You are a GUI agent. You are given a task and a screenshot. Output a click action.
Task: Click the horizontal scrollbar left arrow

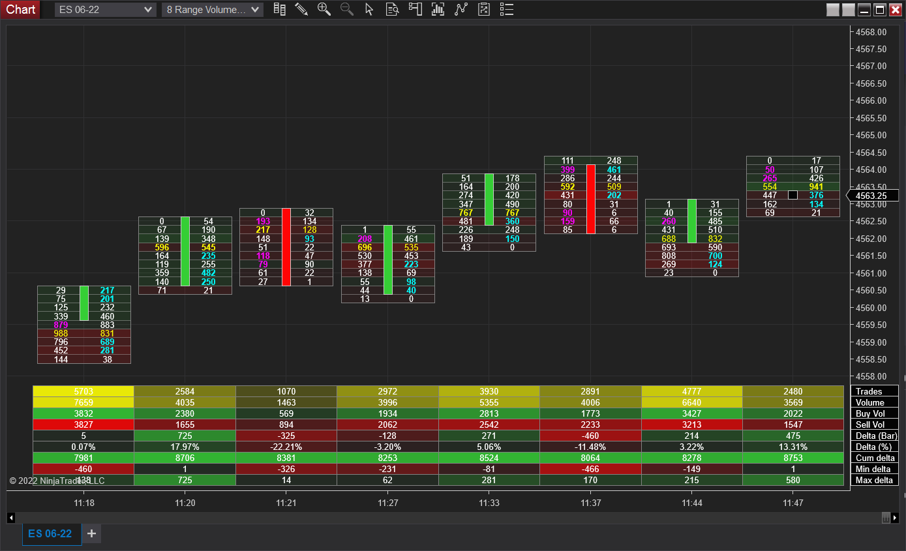(x=10, y=518)
